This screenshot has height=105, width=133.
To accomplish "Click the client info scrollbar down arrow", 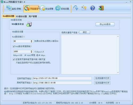I will pyautogui.click(x=118, y=72).
